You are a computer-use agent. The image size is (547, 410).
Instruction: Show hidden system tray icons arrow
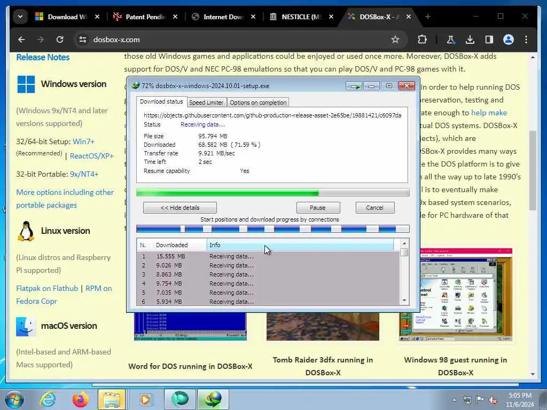454,400
